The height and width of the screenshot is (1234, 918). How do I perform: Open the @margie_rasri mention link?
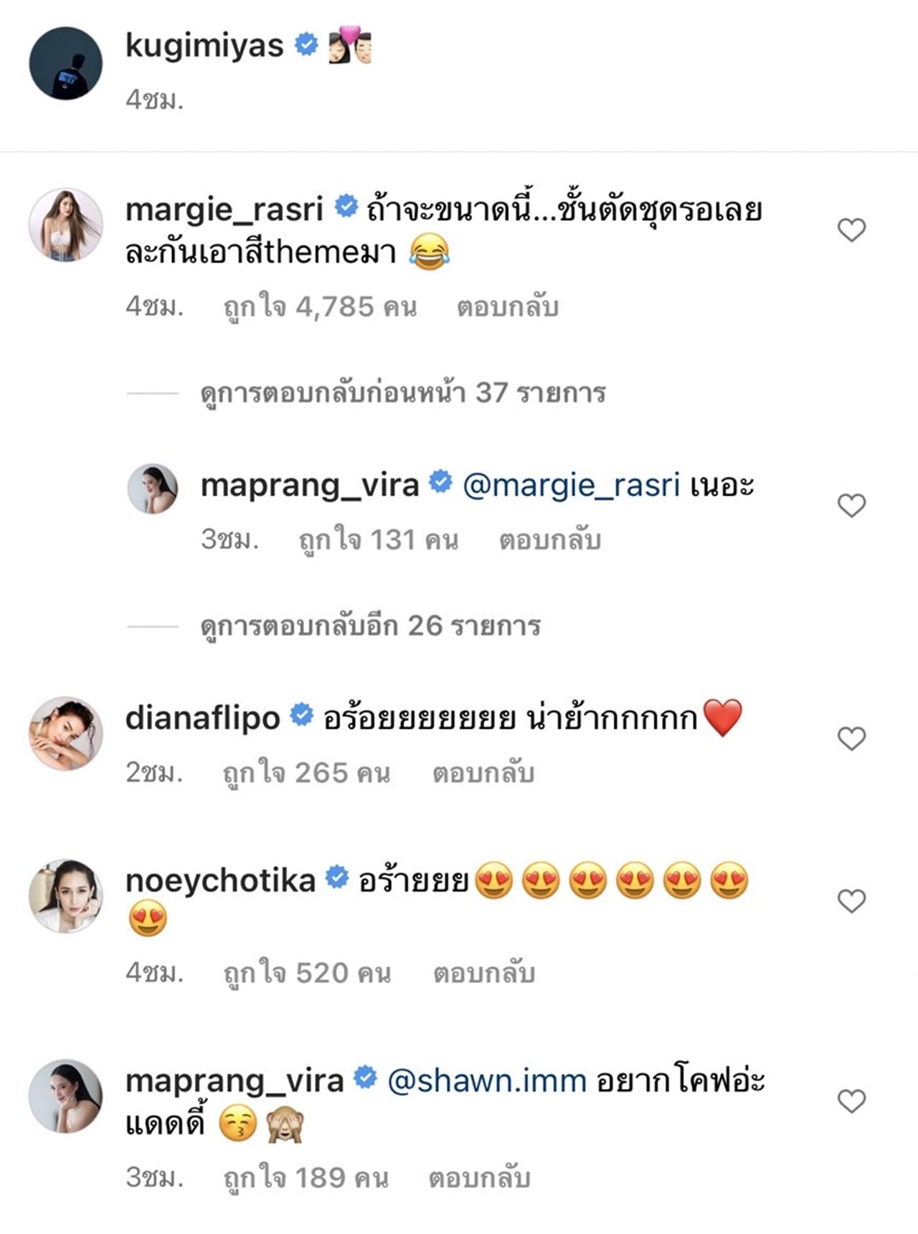571,486
